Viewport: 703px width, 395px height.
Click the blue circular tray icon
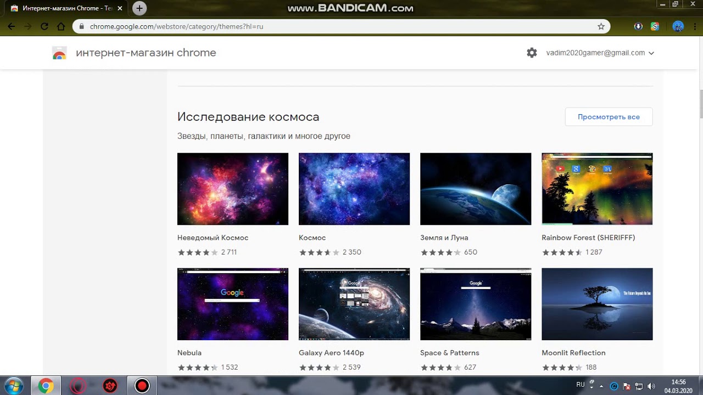615,386
